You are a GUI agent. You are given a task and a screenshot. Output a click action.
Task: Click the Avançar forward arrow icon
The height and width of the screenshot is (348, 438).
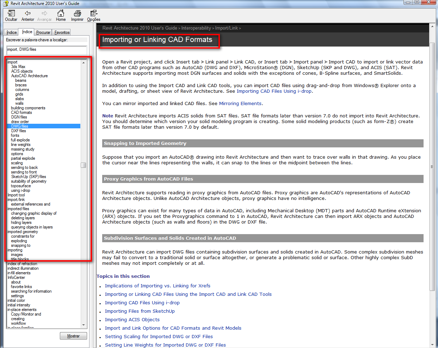(44, 13)
